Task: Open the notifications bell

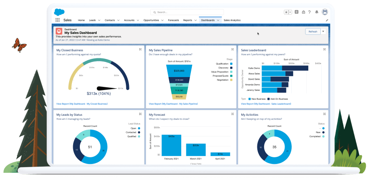Action: coord(317,12)
